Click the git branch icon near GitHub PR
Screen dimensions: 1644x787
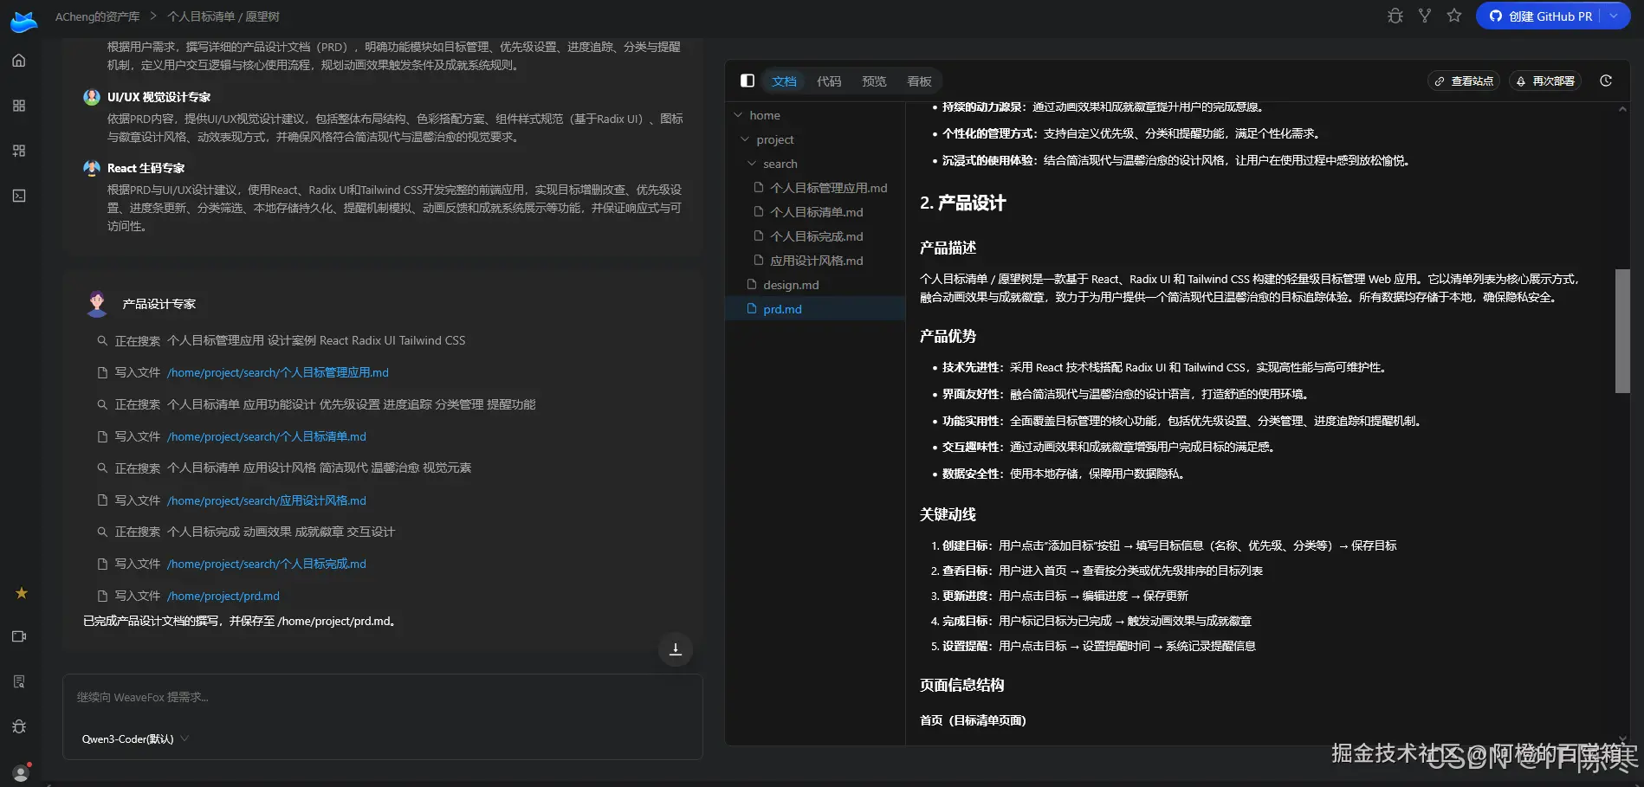[x=1424, y=16]
